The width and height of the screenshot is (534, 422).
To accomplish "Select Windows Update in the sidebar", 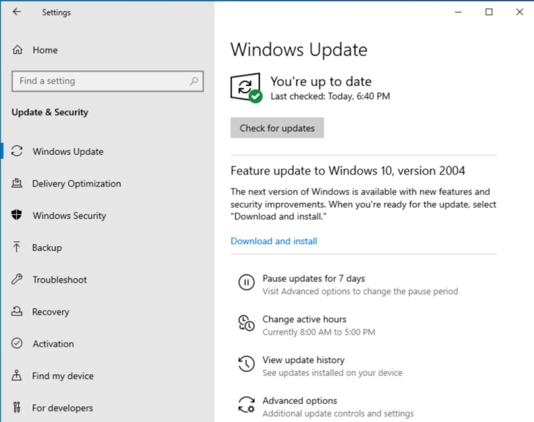I will click(x=68, y=152).
